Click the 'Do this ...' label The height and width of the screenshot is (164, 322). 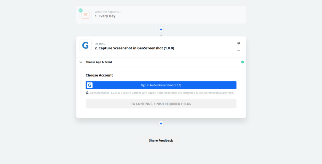pos(100,44)
